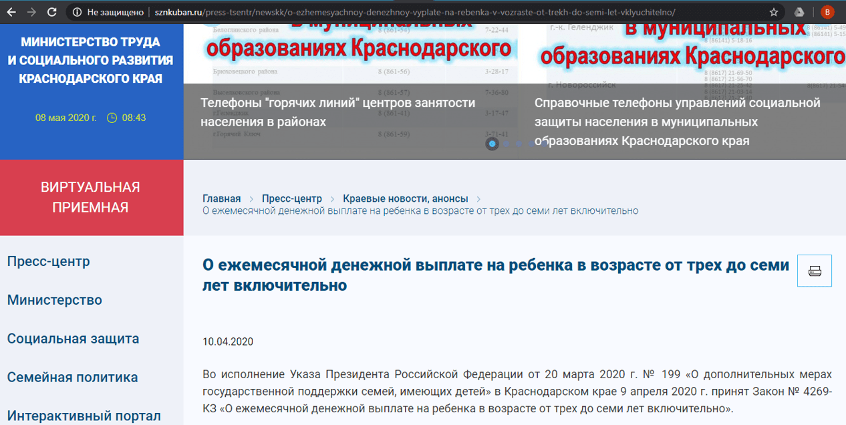The image size is (846, 425).
Task: Open 'Семейная политика' sidebar item
Action: click(73, 378)
